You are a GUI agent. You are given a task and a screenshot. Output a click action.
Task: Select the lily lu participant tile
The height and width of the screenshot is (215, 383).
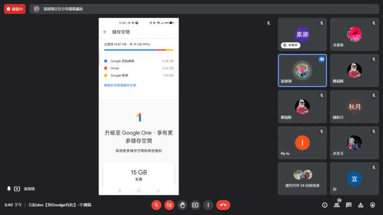302,142
